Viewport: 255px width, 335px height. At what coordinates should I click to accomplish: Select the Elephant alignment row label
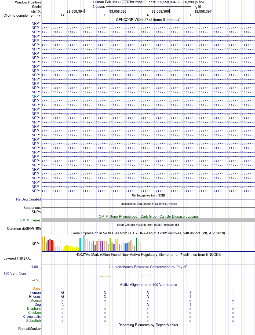(x=34, y=309)
